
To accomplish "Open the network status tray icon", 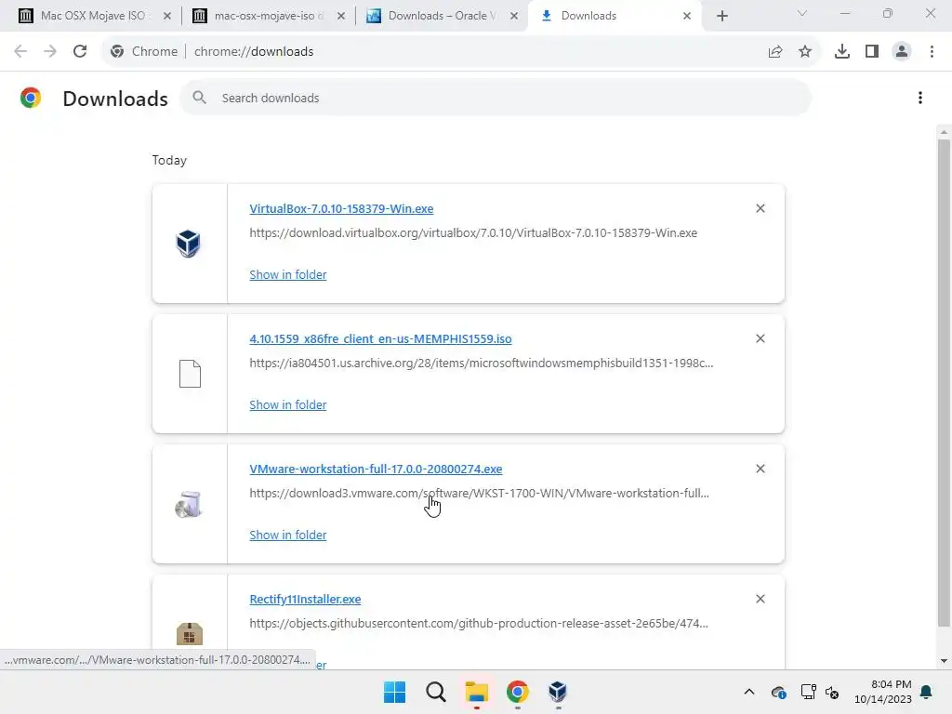I will point(808,692).
